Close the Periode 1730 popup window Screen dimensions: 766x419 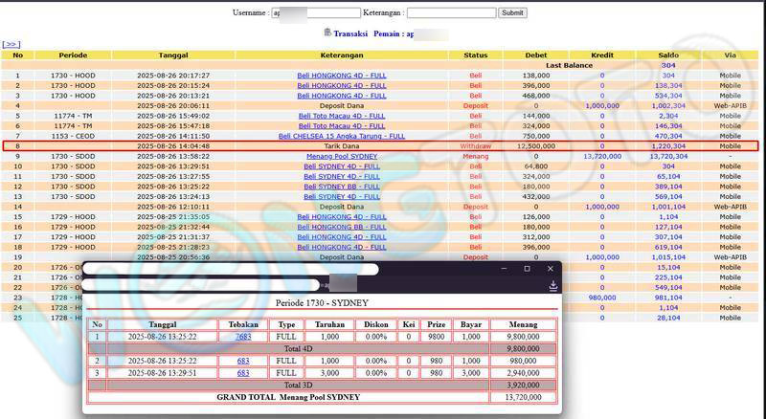pos(551,269)
